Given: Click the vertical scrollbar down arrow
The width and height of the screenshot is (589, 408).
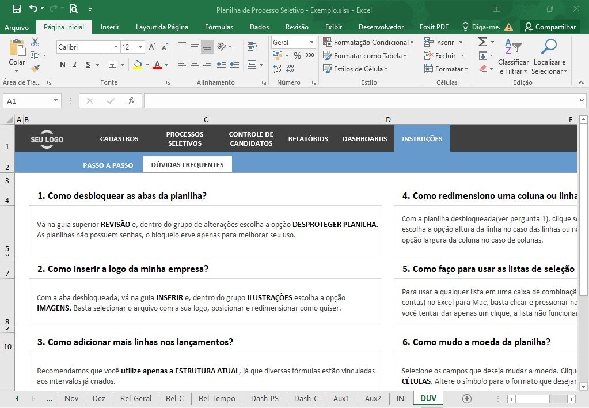Looking at the screenshot, I should click(x=583, y=386).
